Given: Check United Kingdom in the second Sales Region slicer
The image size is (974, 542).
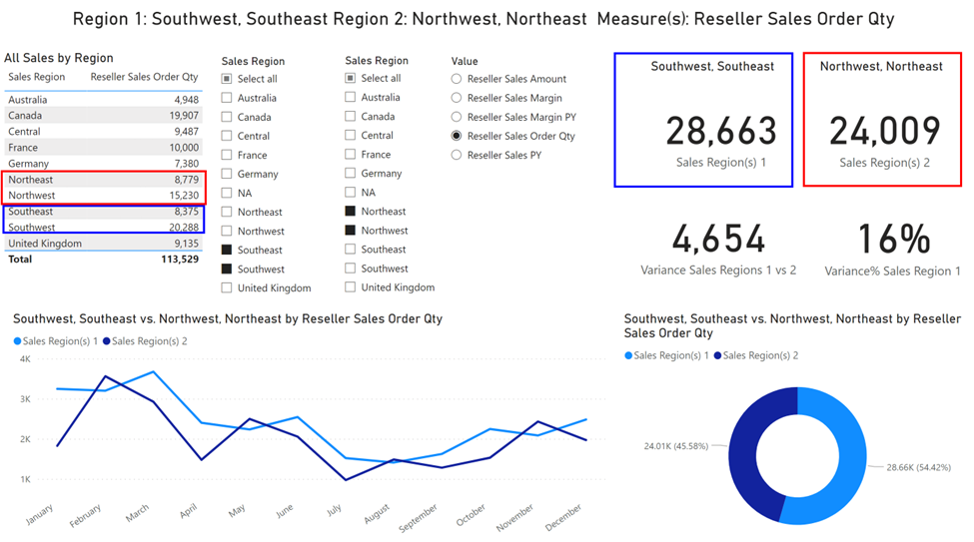Looking at the screenshot, I should (x=351, y=287).
